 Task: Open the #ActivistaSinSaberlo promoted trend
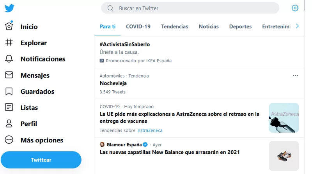coord(125,44)
